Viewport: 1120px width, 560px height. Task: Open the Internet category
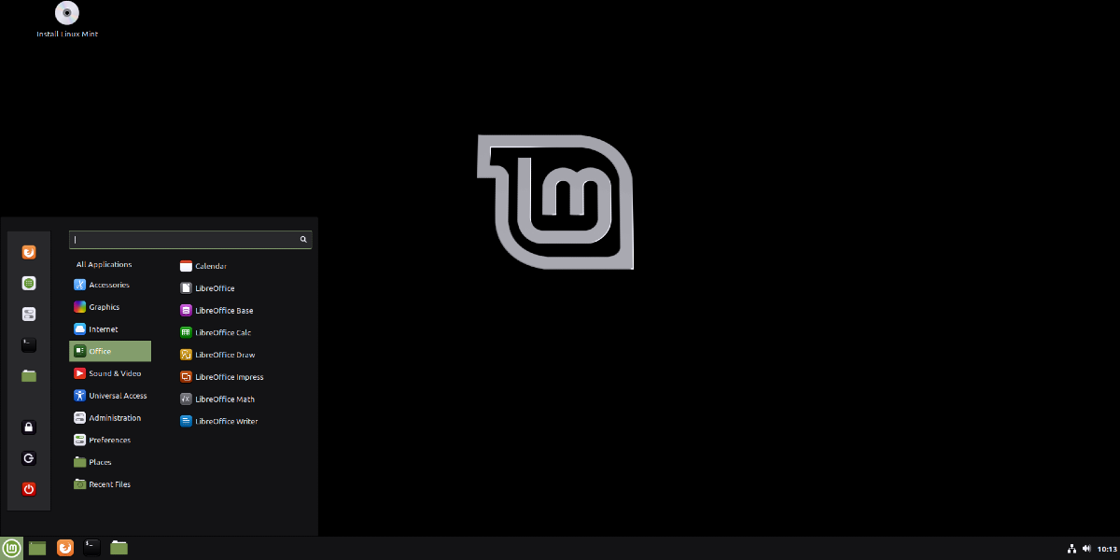point(110,329)
